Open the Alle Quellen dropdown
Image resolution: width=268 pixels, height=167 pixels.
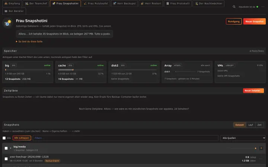click(243, 138)
